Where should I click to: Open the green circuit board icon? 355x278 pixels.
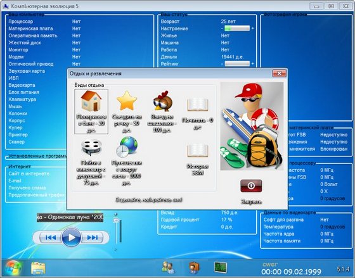coord(221,267)
